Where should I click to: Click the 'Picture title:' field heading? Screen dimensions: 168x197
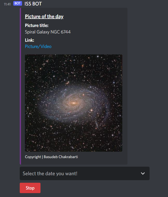pyautogui.click(x=36, y=25)
